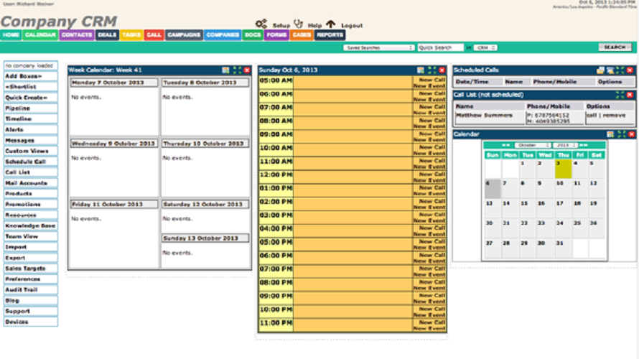639x359 pixels.
Task: Expand the Call List panel with green arrows
Action: coord(621,94)
